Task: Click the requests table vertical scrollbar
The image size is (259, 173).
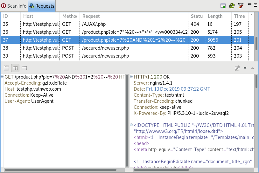Action: pos(256,41)
